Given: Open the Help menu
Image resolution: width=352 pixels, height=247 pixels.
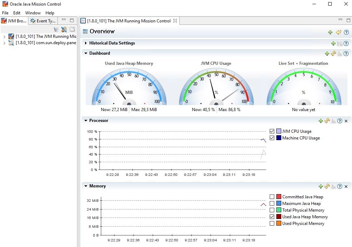Looking at the screenshot, I should point(50,13).
